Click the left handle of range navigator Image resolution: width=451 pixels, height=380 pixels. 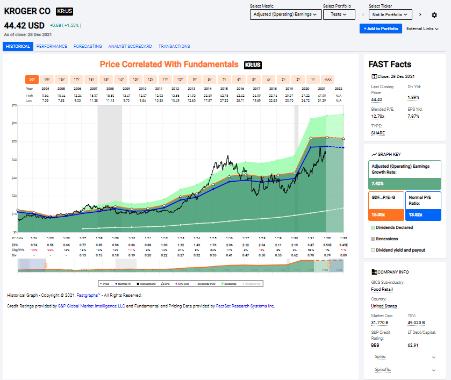coord(46,266)
